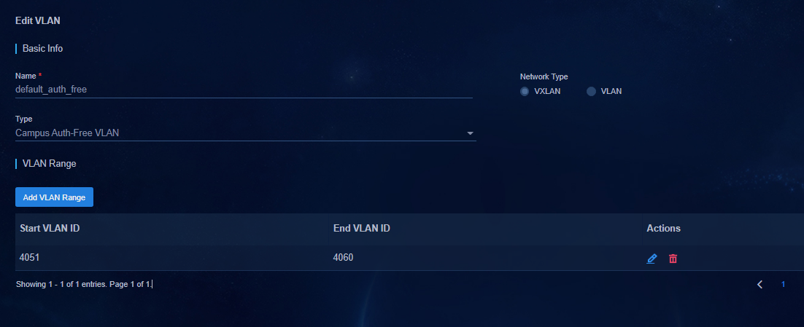Image resolution: width=804 pixels, height=327 pixels.
Task: Add a new VLAN range
Action: tap(54, 197)
